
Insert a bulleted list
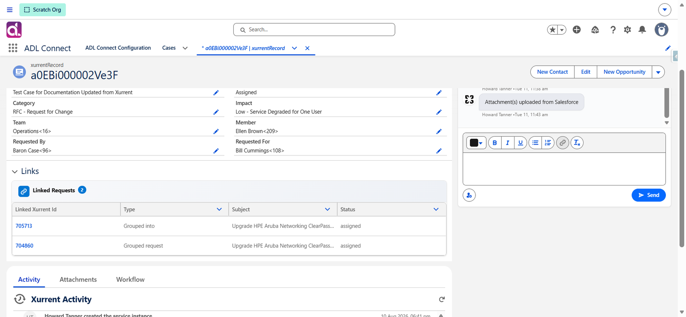[x=535, y=143]
